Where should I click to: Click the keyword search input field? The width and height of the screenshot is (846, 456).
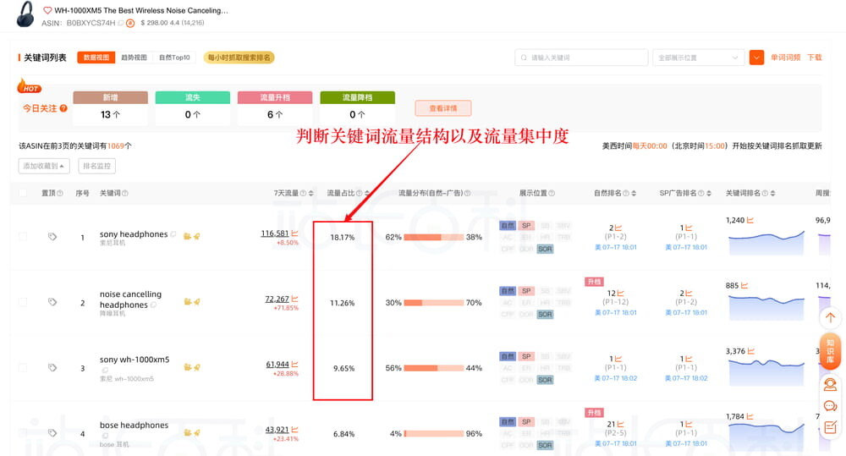[584, 58]
